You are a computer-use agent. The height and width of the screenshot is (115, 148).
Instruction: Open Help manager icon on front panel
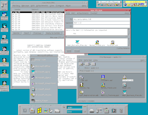tap(114, 111)
